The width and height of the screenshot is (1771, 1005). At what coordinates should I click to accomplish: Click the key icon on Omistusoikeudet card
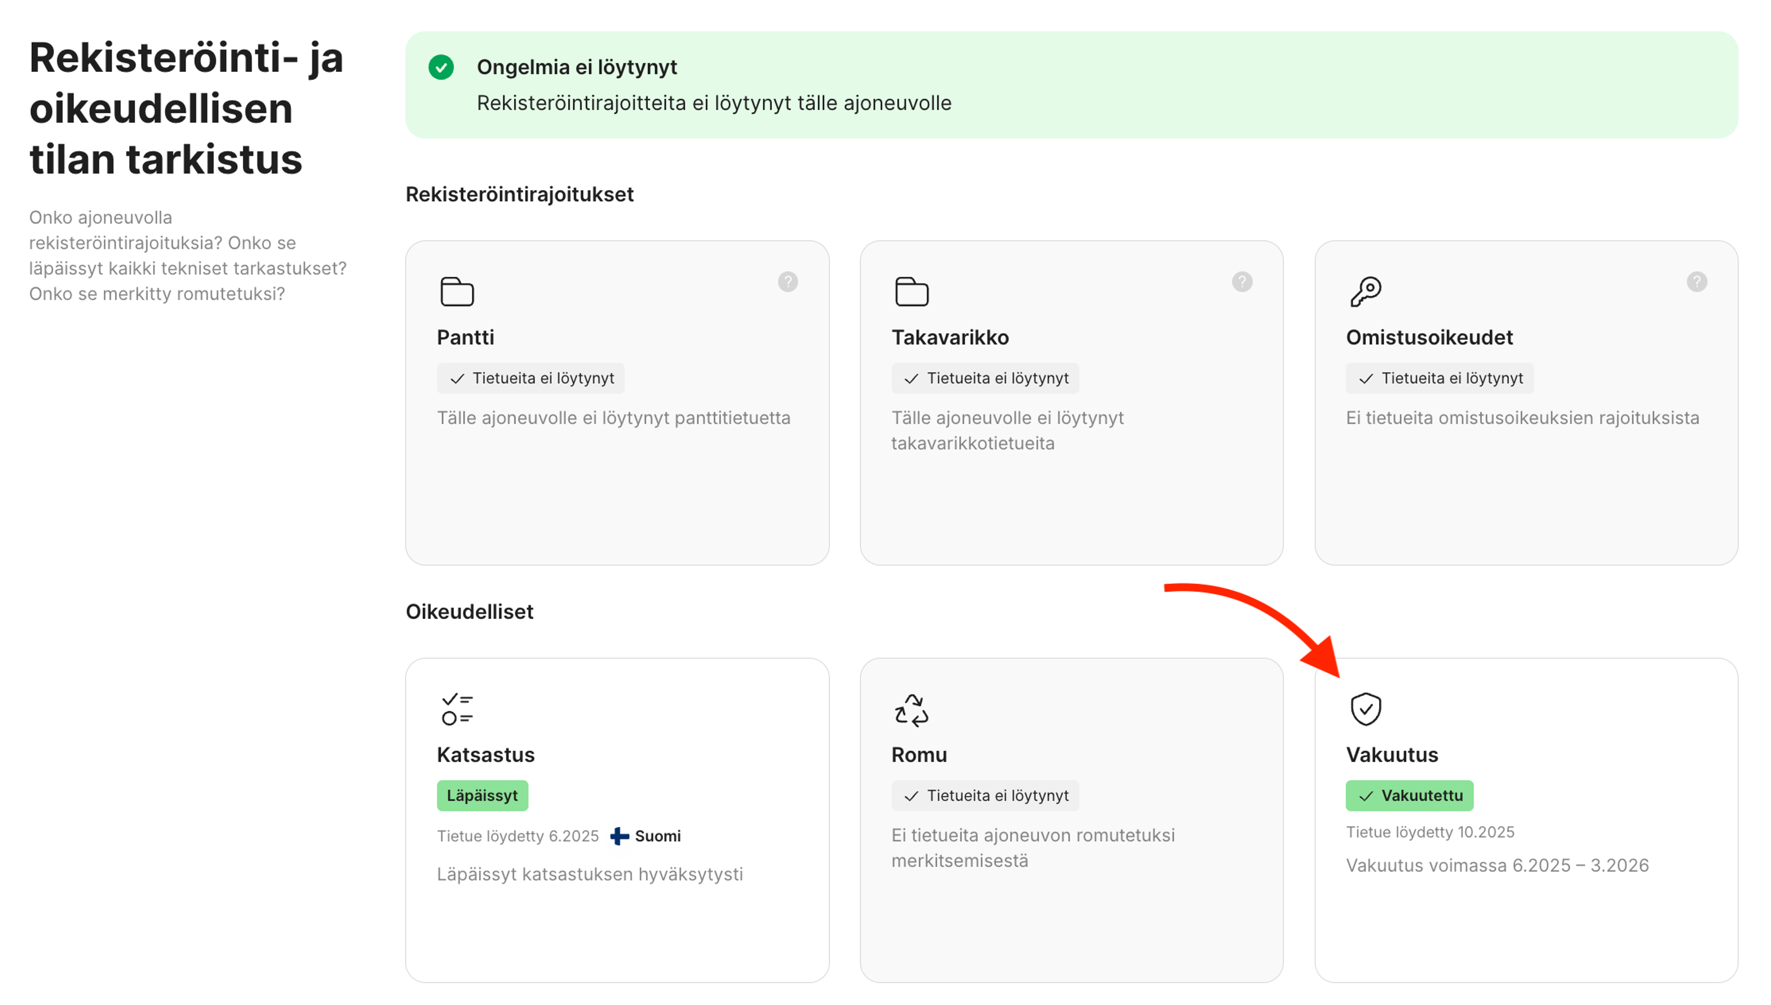click(1365, 291)
